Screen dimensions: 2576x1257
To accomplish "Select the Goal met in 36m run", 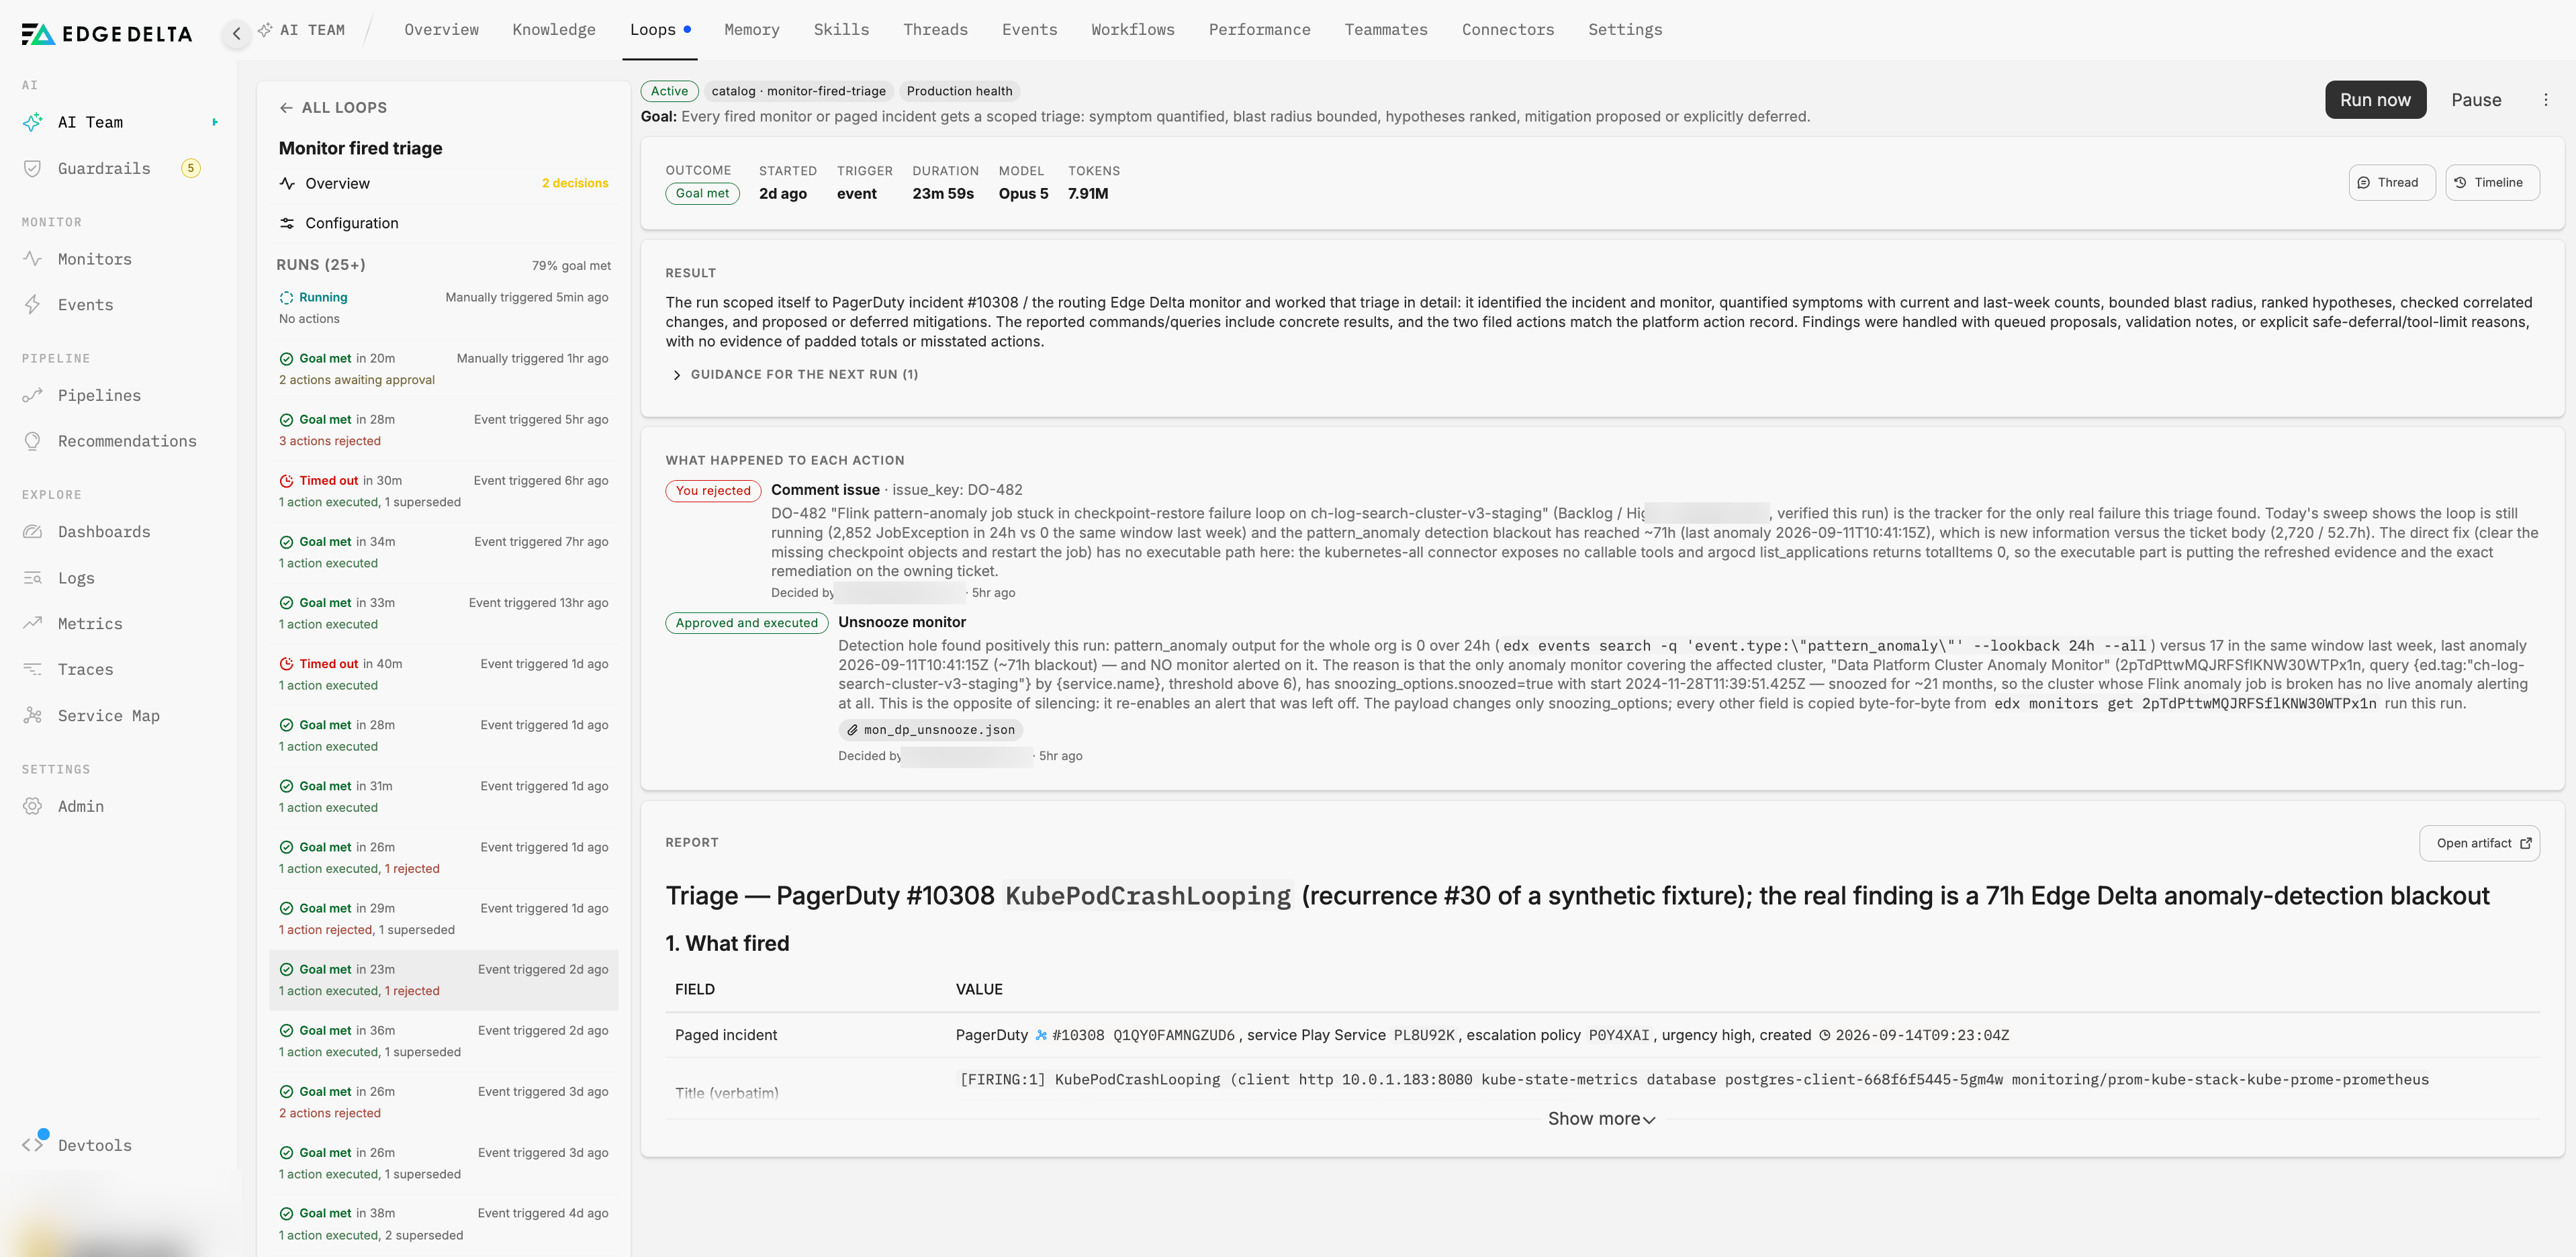I will pos(443,1041).
